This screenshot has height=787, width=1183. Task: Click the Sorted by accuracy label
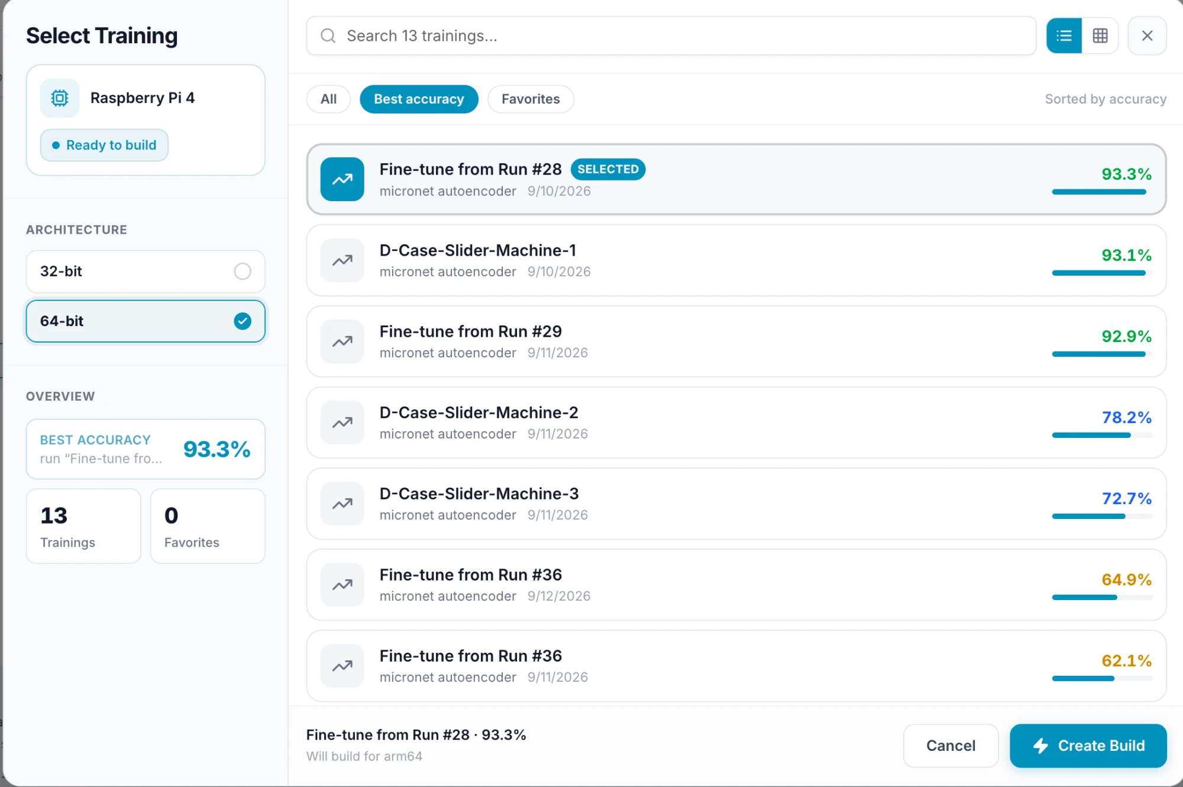(x=1106, y=99)
